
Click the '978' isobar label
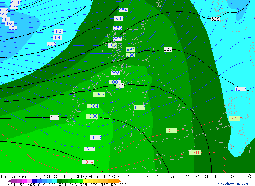coord(4,10)
